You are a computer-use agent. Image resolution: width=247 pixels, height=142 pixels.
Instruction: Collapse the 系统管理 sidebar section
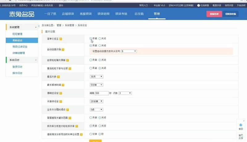pos(36,27)
